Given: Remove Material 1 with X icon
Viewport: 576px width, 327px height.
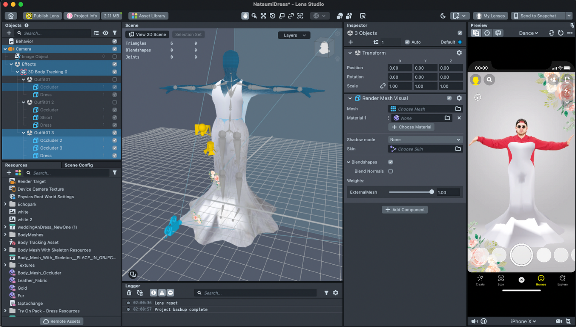Looking at the screenshot, I should pos(459,118).
